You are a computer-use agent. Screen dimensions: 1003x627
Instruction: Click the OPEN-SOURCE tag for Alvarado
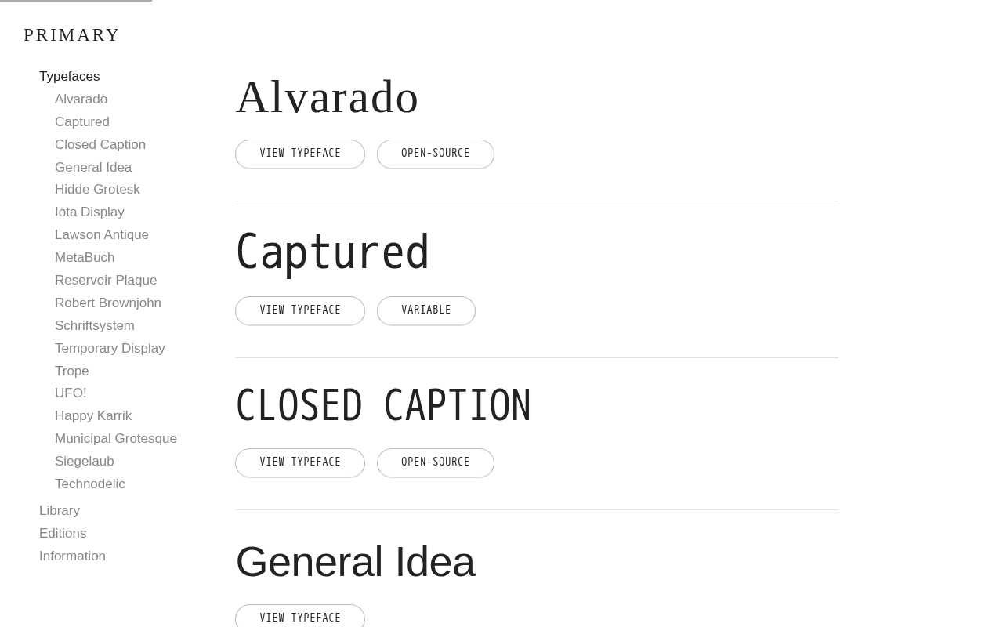coord(436,154)
